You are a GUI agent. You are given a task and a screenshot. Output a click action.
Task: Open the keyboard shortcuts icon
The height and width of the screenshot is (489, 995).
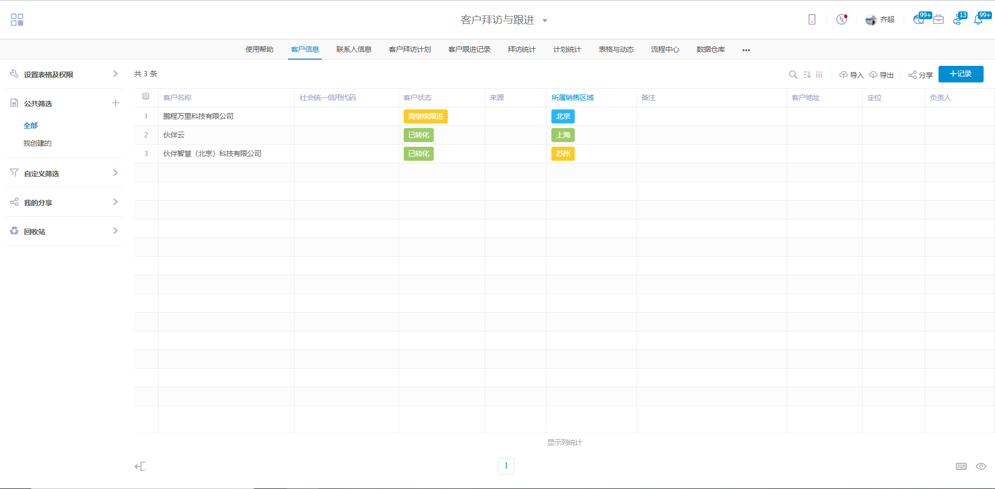point(961,466)
